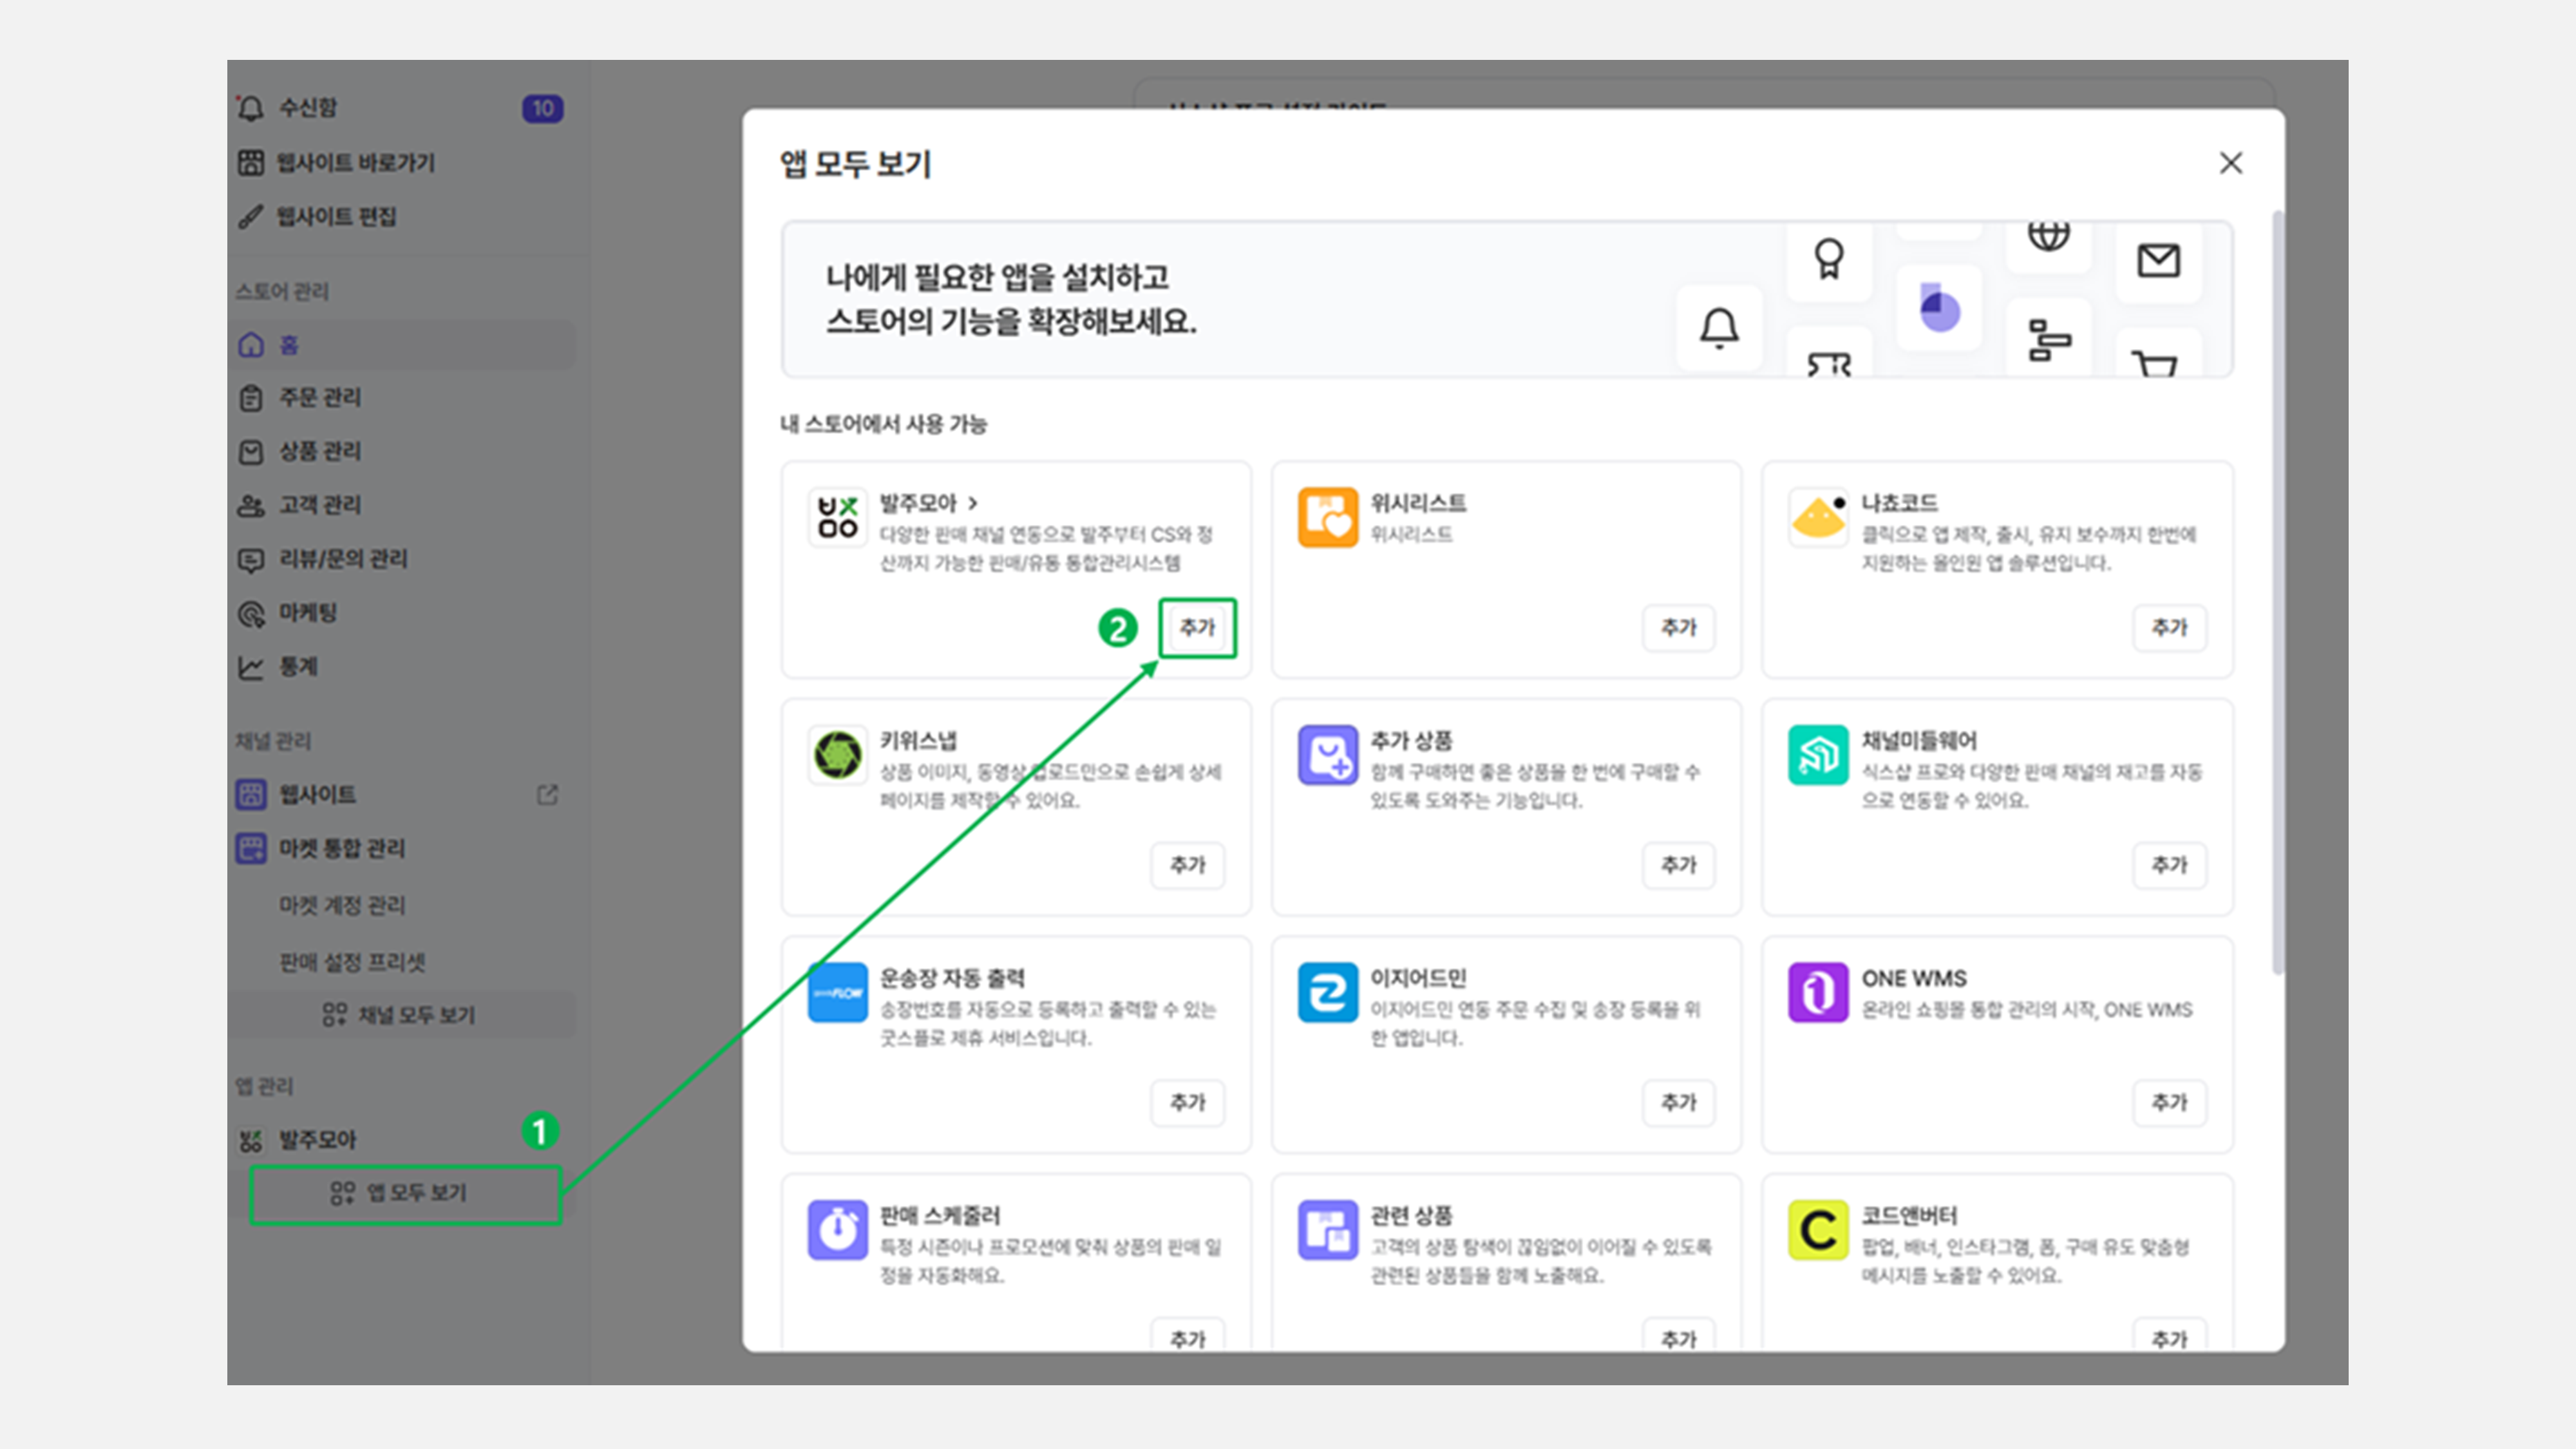Click the 발주모아 app icon
Screen dimensions: 2576x1449
point(837,517)
